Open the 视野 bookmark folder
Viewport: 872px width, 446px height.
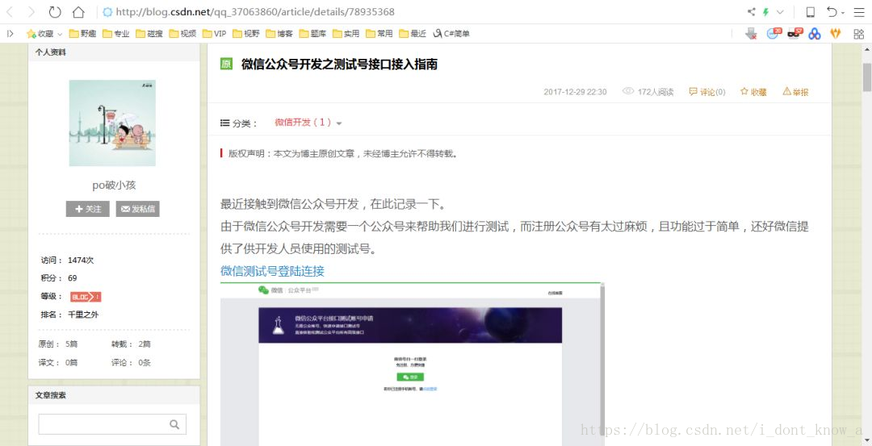coord(245,33)
